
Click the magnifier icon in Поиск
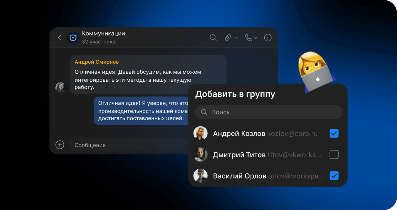[204, 112]
